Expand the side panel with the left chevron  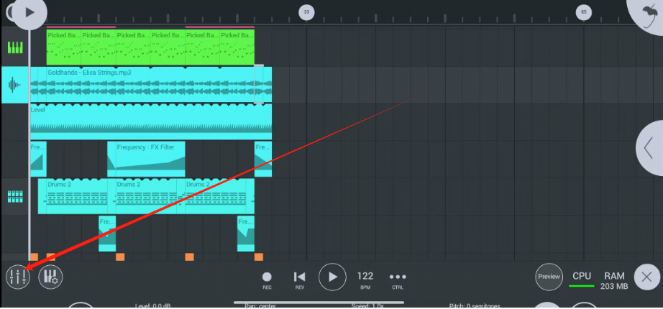649,147
